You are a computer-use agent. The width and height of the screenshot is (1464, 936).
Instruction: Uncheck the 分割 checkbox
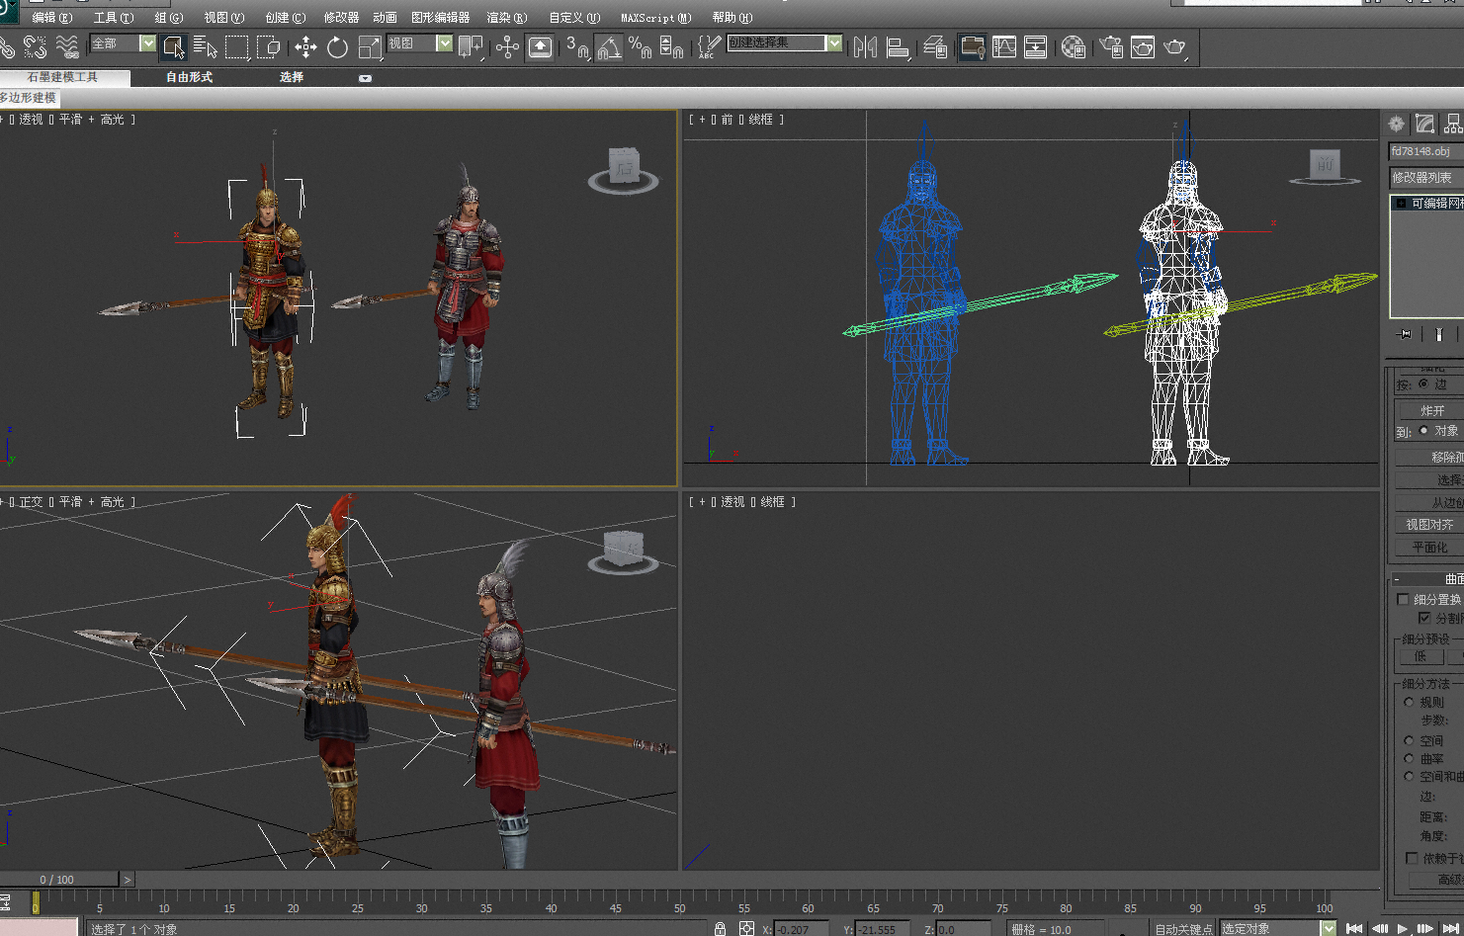pyautogui.click(x=1424, y=618)
